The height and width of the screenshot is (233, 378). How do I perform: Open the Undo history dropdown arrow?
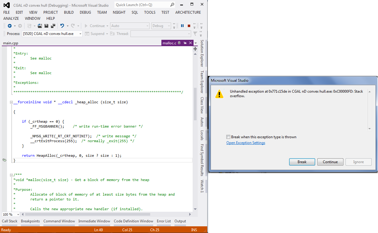[67, 26]
